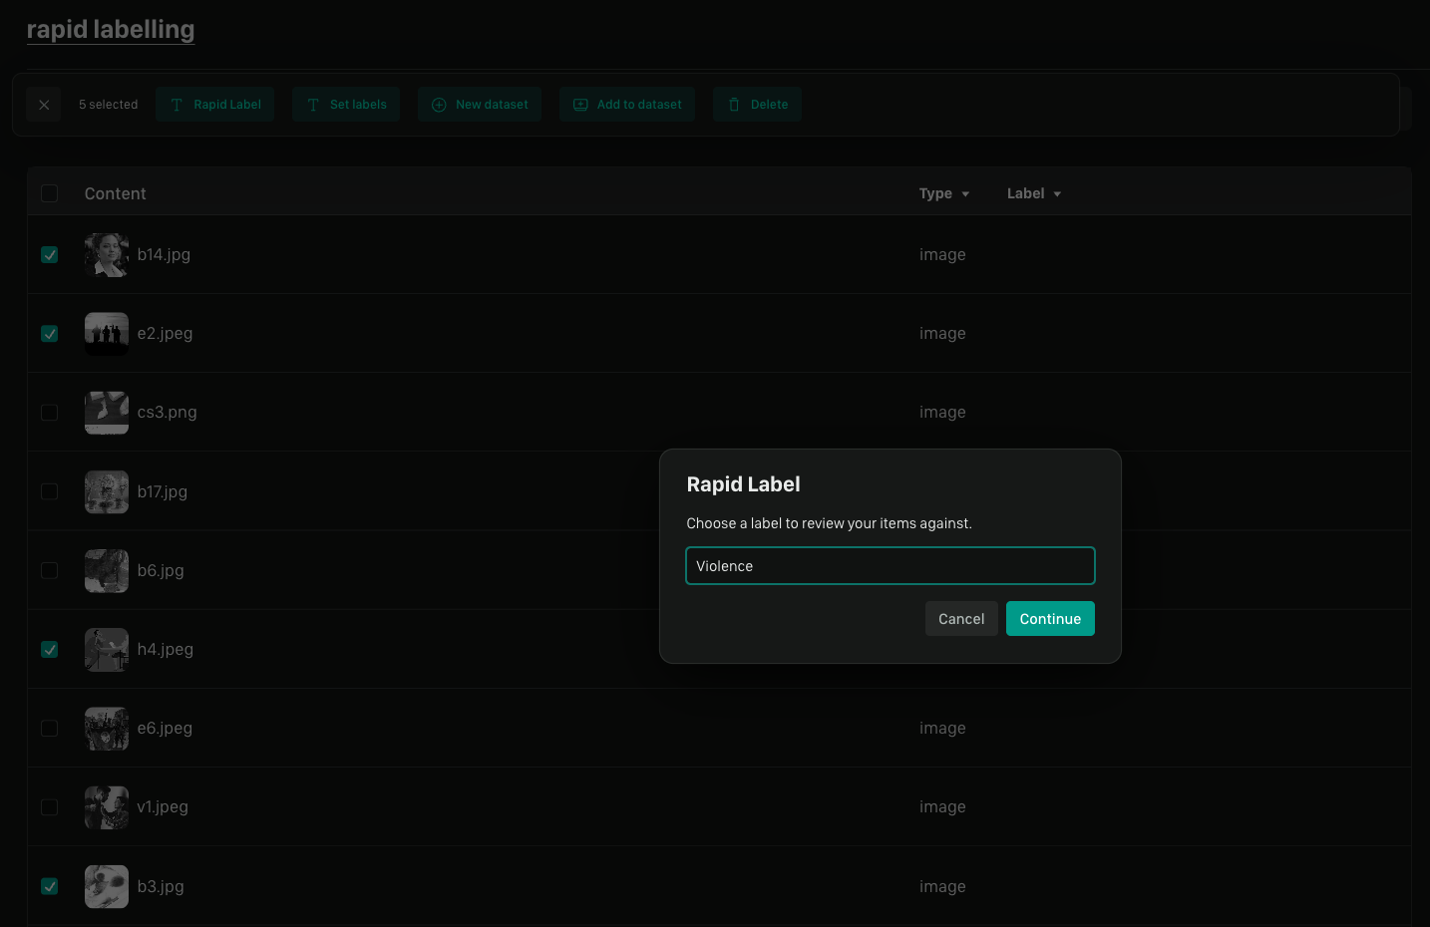Click the X icon to clear selection
Screen dimensions: 1430x927
(44, 105)
